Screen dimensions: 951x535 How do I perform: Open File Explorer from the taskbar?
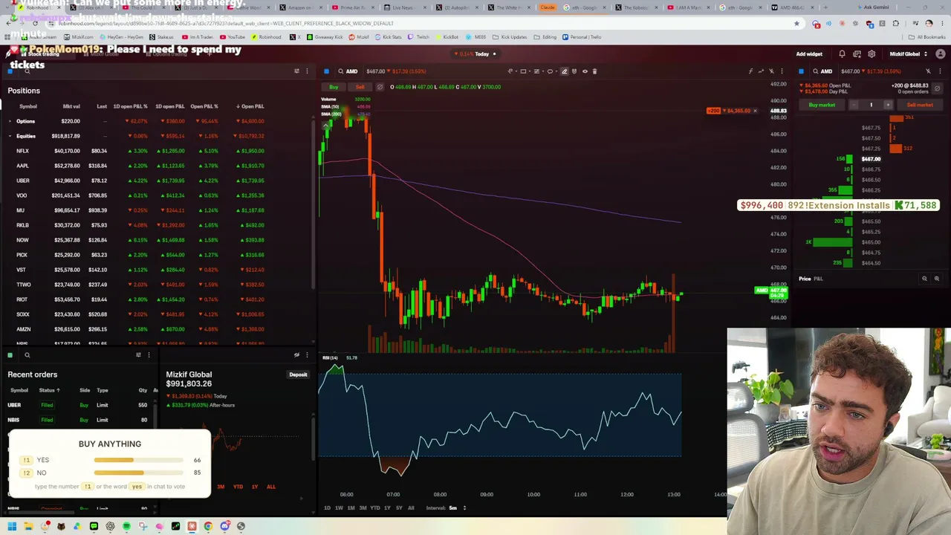click(x=28, y=526)
